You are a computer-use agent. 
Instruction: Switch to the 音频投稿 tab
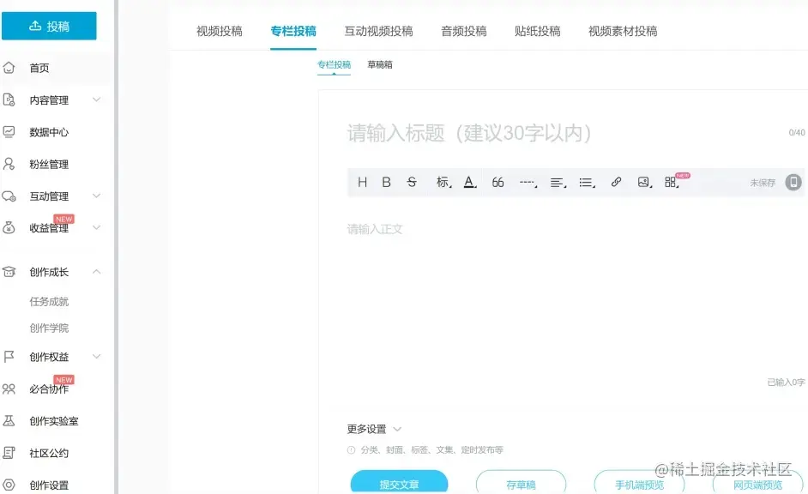pyautogui.click(x=463, y=30)
